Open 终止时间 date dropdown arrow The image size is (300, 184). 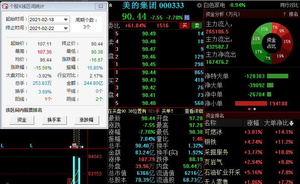pyautogui.click(x=66, y=29)
